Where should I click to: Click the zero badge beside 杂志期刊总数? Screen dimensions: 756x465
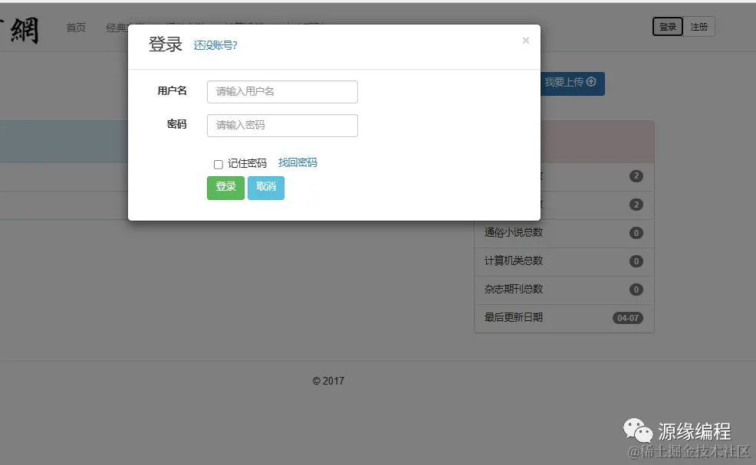click(x=636, y=290)
